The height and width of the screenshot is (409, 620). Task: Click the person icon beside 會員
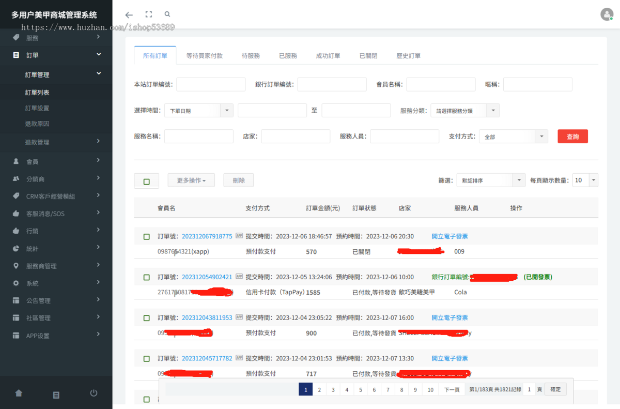pyautogui.click(x=16, y=161)
